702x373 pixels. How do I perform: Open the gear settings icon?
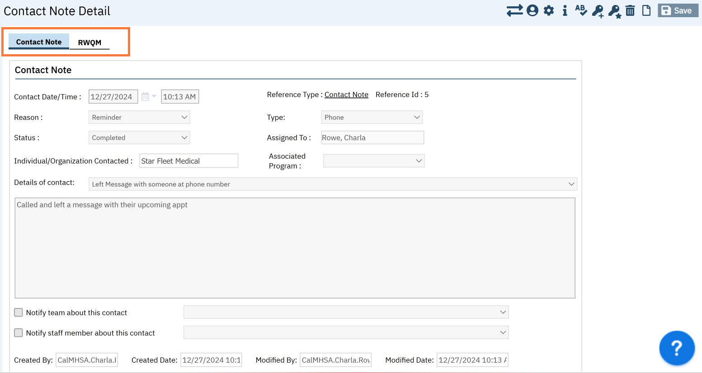pos(549,10)
